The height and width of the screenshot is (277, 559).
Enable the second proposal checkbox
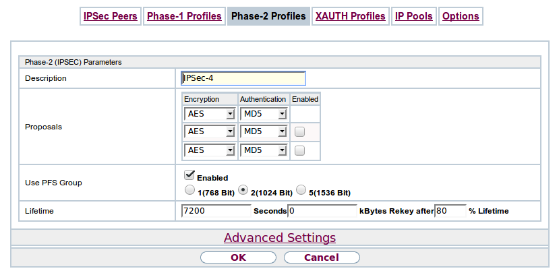300,132
